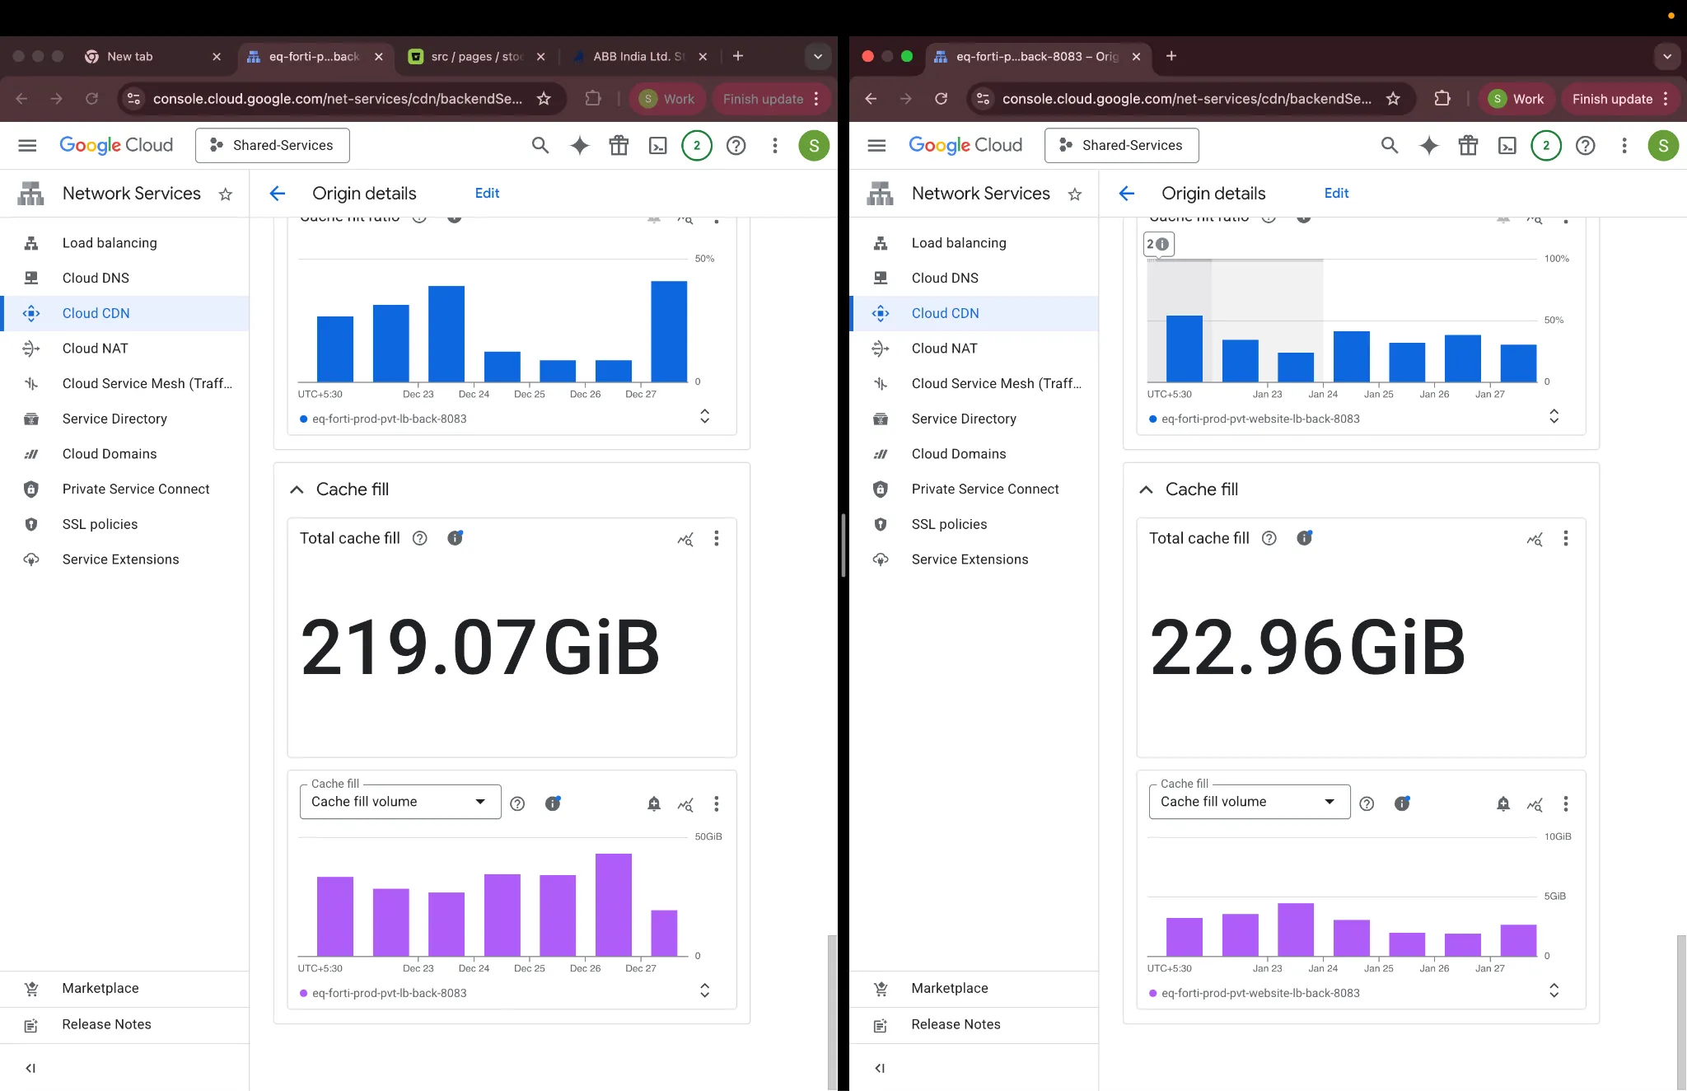Click search icon in left Google Cloud window
This screenshot has height=1091, width=1687.
(540, 145)
